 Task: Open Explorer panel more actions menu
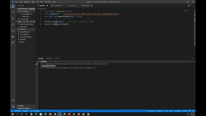coord(33,5)
